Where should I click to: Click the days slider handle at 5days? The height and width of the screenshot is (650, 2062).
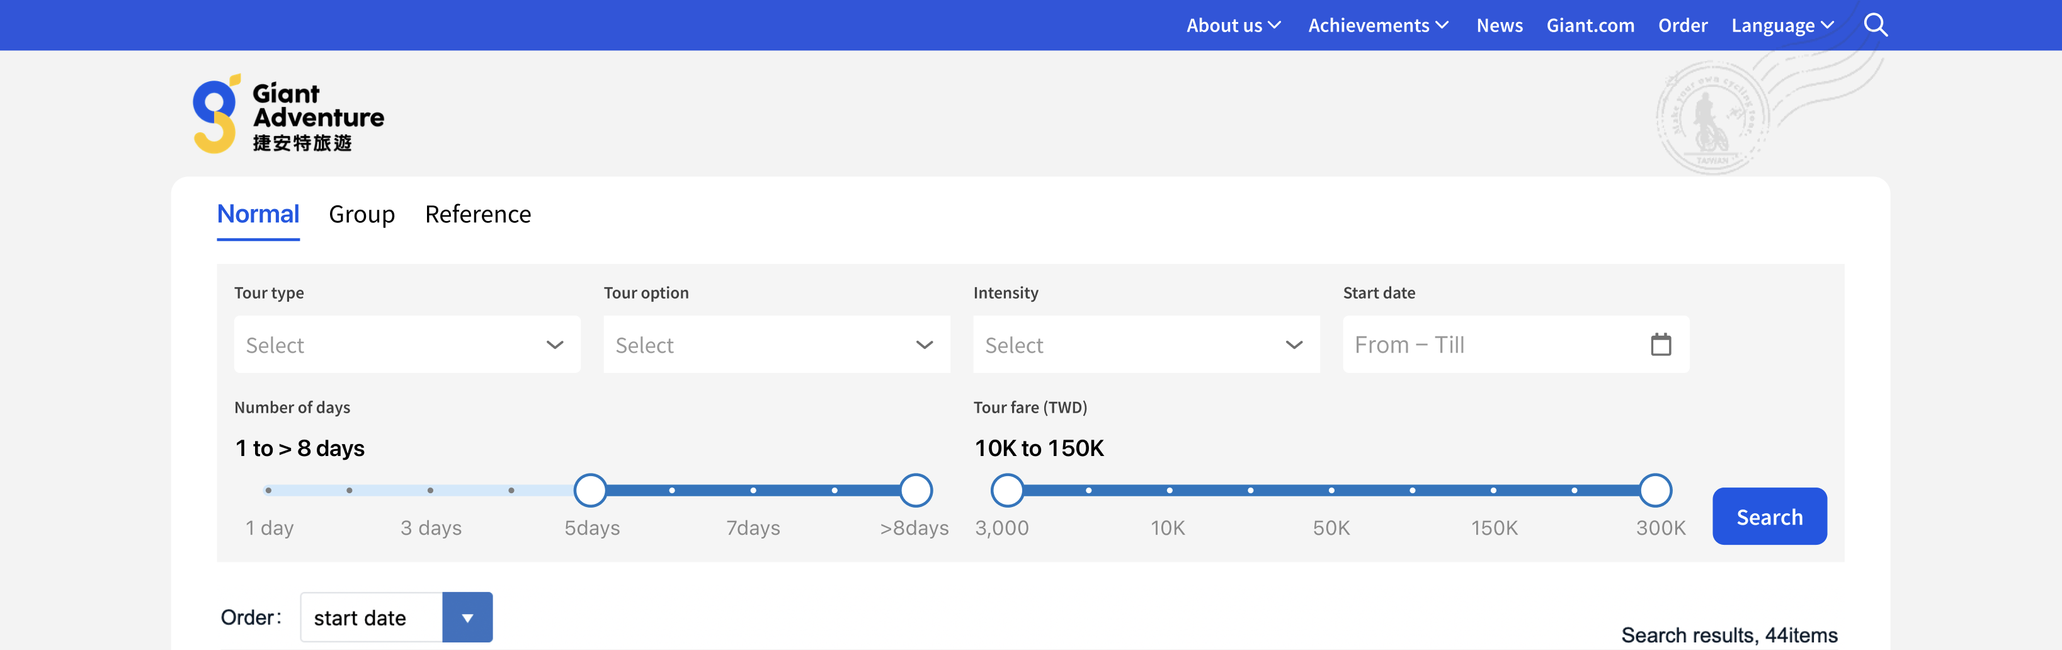point(591,490)
